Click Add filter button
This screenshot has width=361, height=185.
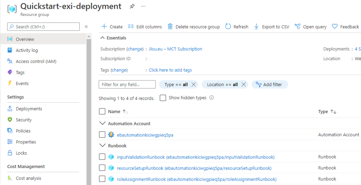click(x=270, y=84)
